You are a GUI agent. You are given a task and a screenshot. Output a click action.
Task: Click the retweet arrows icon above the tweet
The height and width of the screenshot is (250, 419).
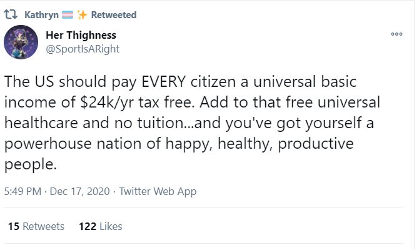[11, 14]
